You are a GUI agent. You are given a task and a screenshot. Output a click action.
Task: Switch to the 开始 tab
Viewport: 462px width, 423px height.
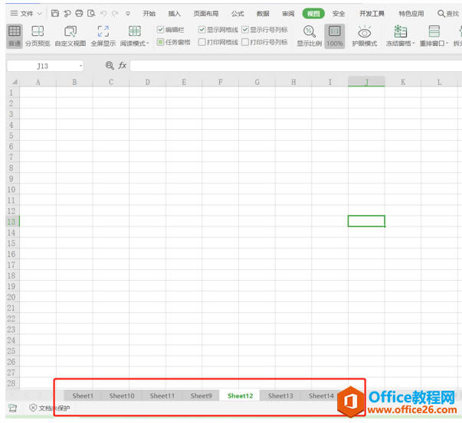(149, 14)
